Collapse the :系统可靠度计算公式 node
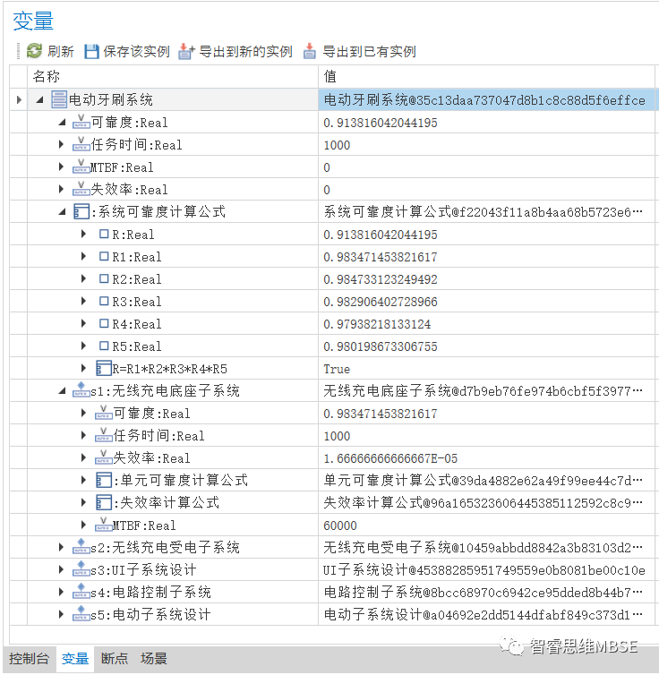 pos(63,212)
